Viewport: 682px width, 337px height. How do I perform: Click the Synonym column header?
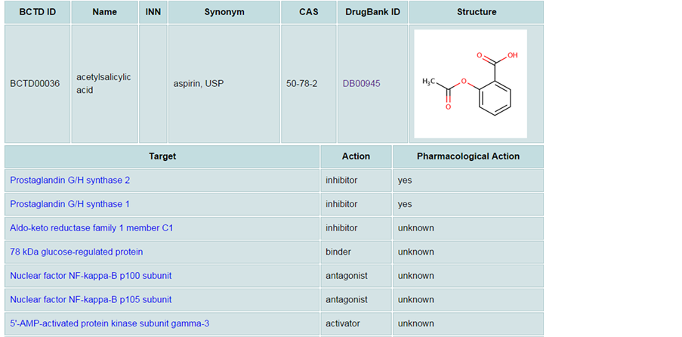224,12
